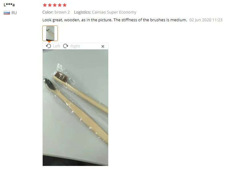Select the toothbrush review photo thumbnail
This screenshot has height=169, width=230.
(x=50, y=33)
